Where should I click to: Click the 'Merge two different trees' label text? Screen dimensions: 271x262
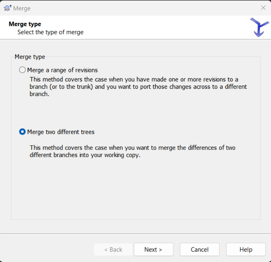pos(61,132)
